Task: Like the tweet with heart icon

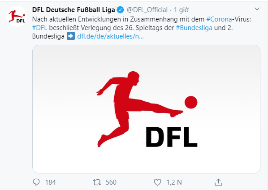Action: [157, 182]
